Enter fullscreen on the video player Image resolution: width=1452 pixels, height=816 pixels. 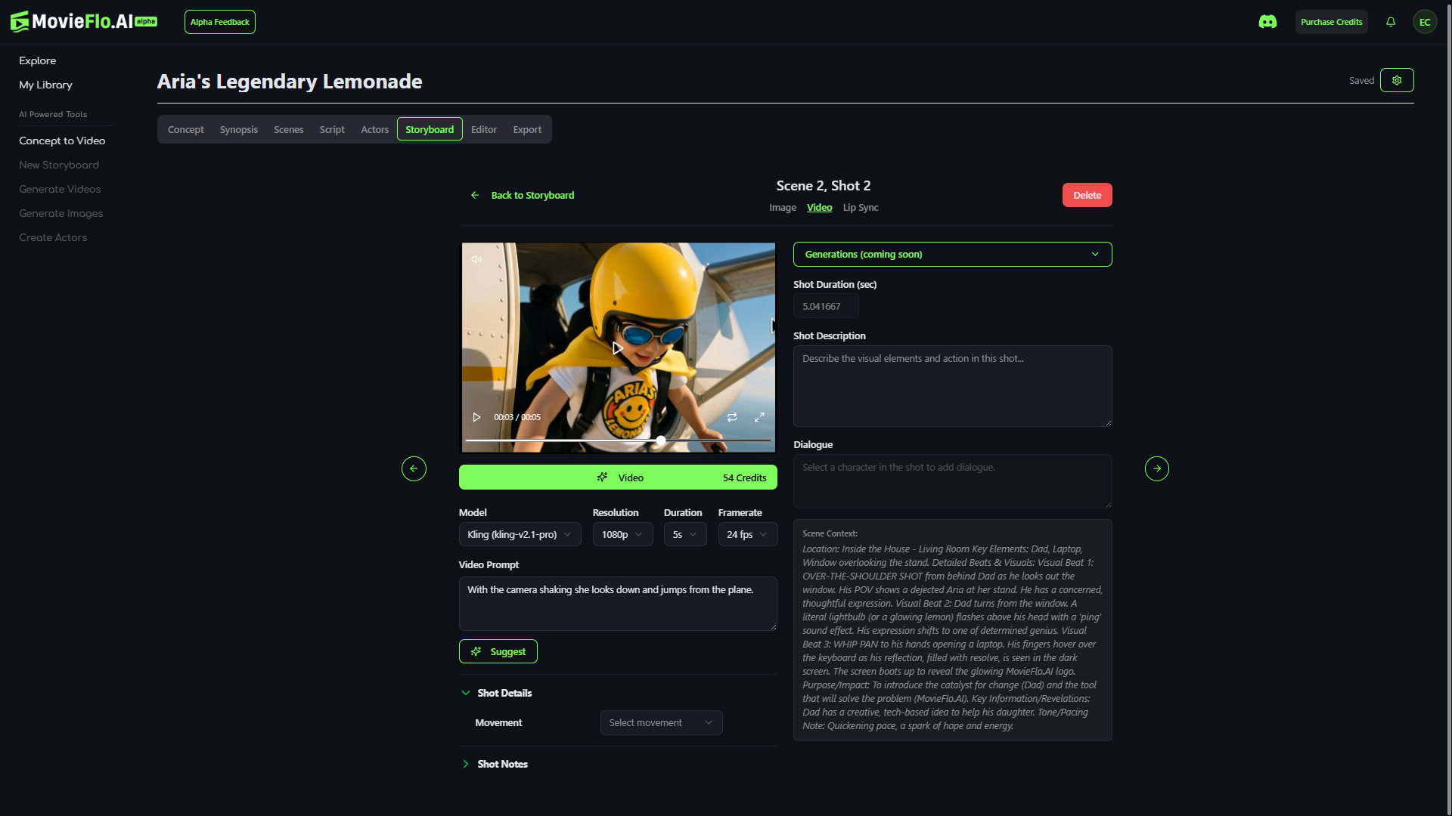[x=759, y=417]
